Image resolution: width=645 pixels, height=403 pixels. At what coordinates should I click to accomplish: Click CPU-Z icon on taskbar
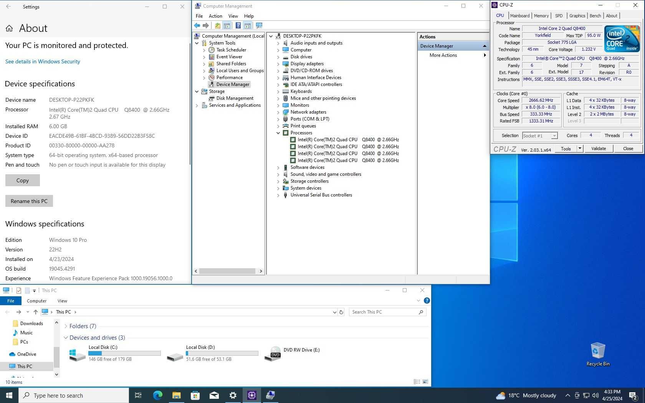coord(252,395)
